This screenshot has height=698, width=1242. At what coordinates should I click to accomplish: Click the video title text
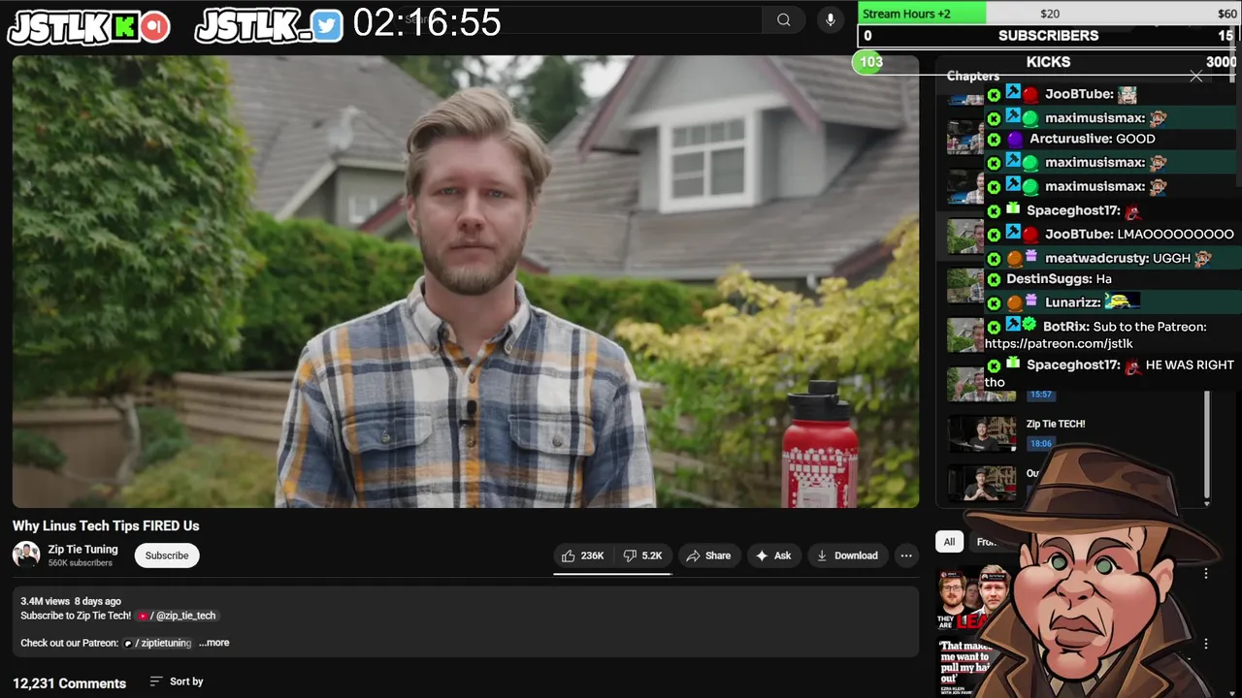[106, 525]
